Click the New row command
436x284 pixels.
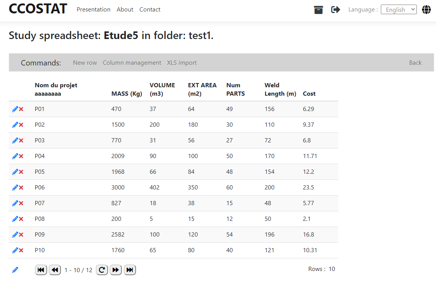click(x=85, y=63)
